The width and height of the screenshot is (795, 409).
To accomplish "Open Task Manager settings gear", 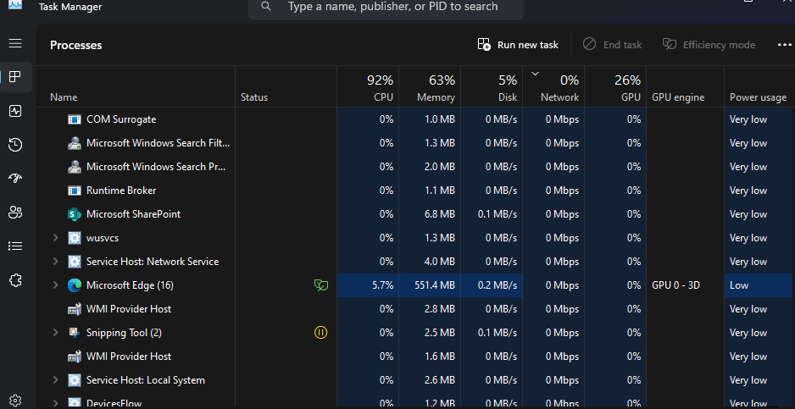I will click(15, 401).
